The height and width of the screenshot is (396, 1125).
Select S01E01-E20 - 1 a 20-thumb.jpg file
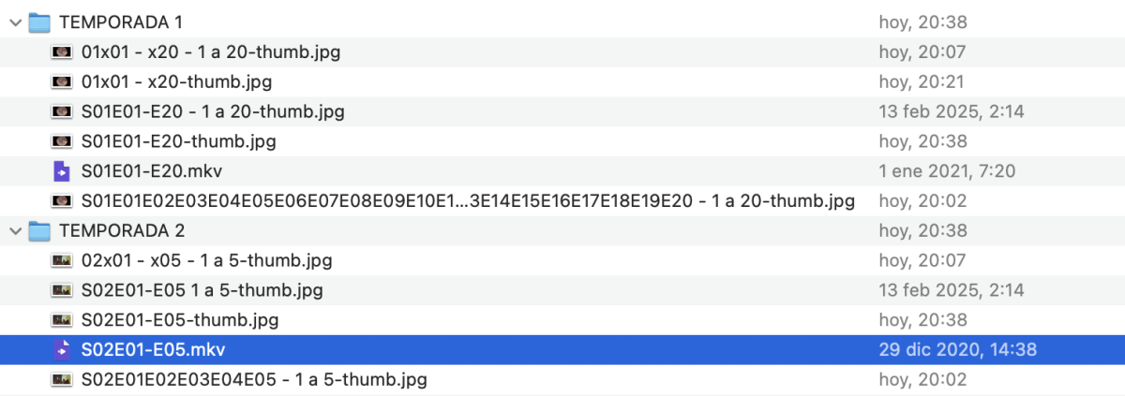[213, 112]
